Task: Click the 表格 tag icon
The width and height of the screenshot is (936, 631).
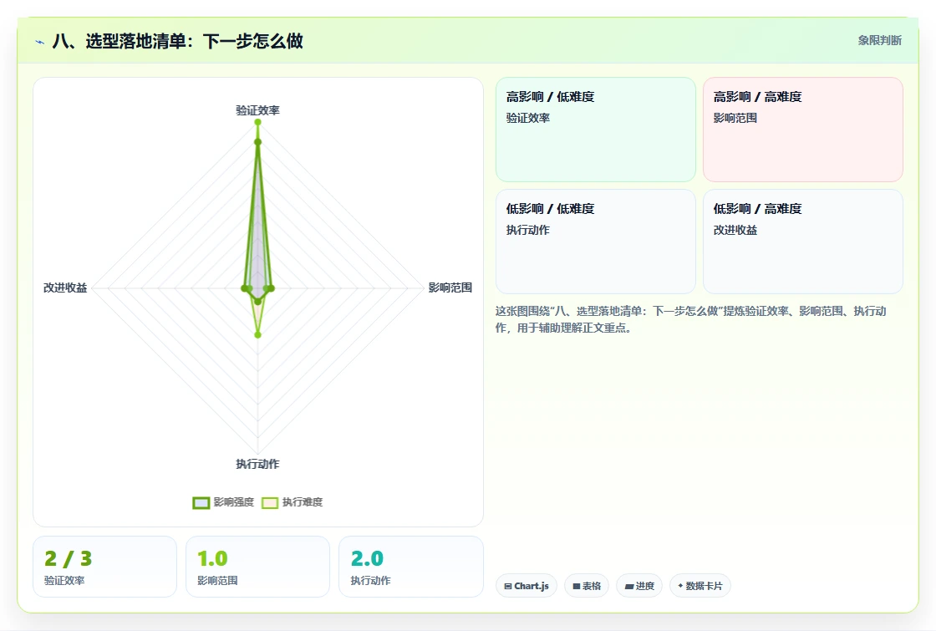Action: (x=577, y=586)
